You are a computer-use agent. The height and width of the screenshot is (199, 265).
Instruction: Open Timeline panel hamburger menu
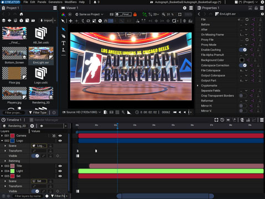262,120
